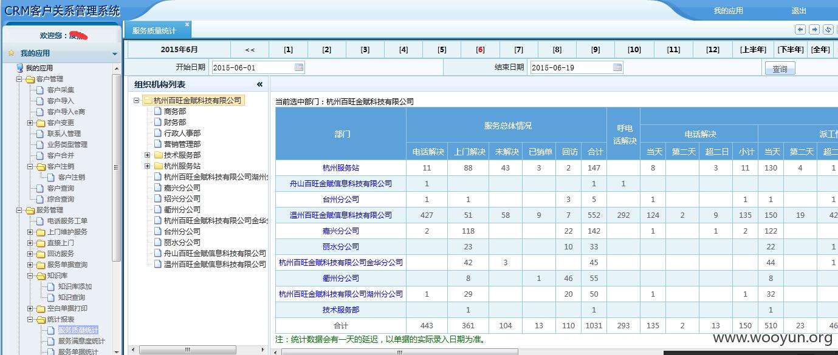Click the page icon beside 客户采集
This screenshot has width=838, height=355.
(41, 90)
